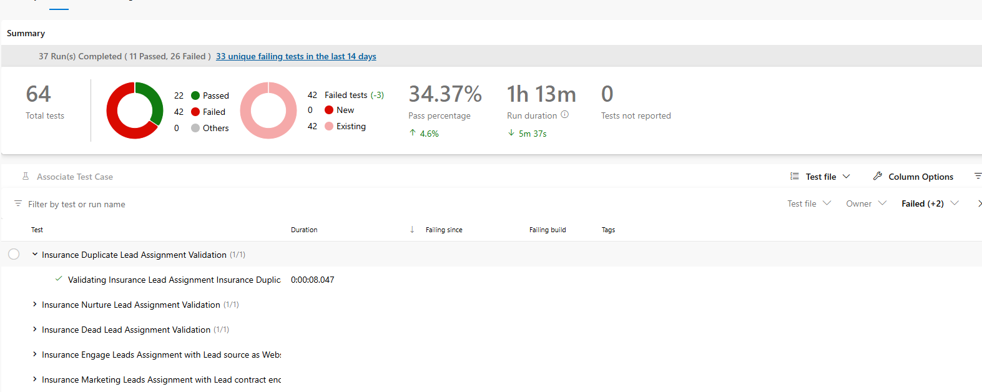The width and height of the screenshot is (982, 392).
Task: Click the Summary heading
Action: coord(26,33)
